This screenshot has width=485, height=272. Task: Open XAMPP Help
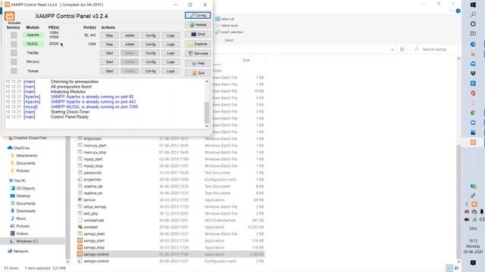tap(198, 63)
